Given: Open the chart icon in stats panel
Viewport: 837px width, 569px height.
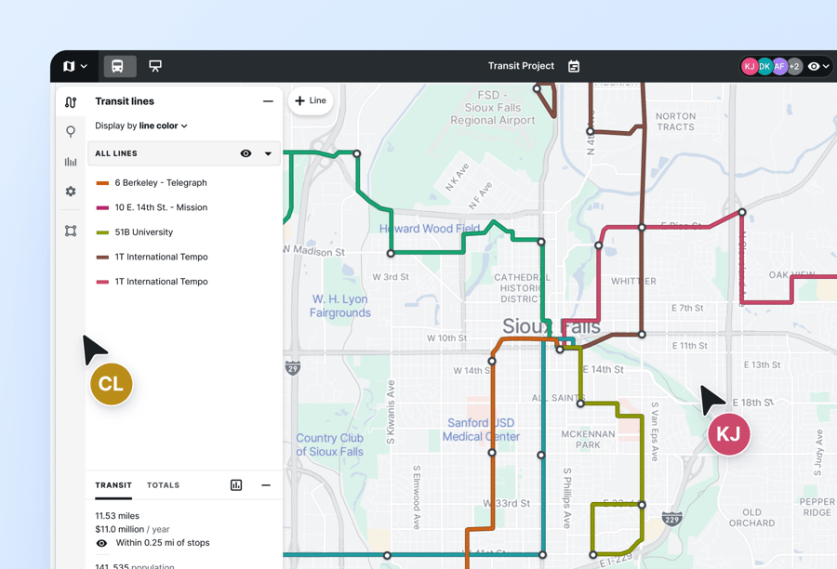Looking at the screenshot, I should click(236, 485).
